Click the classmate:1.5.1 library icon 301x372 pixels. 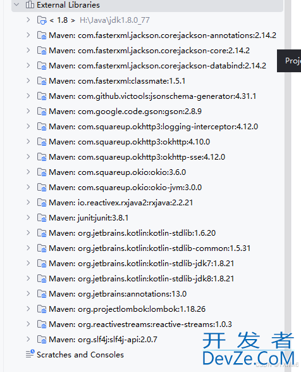[x=42, y=81]
